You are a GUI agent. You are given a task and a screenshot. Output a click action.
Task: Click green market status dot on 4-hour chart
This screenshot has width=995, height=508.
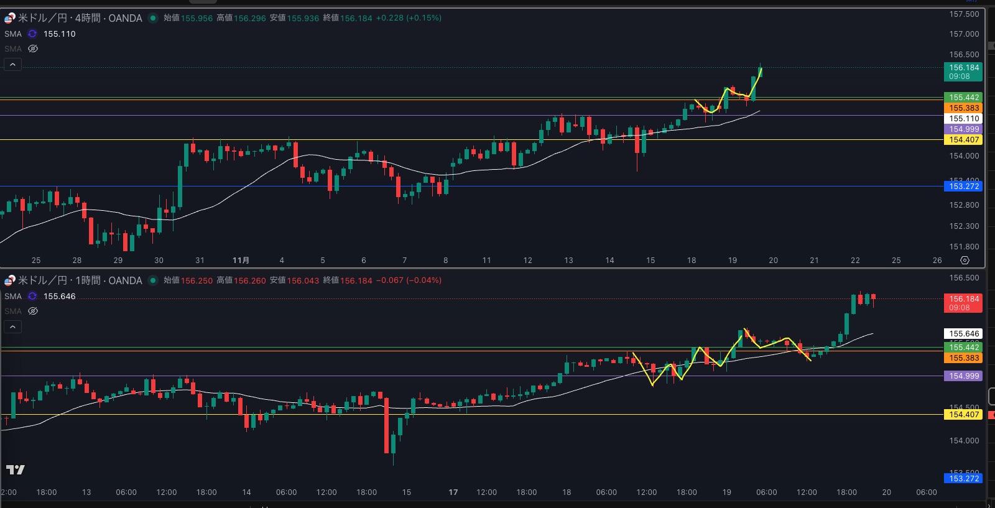153,18
